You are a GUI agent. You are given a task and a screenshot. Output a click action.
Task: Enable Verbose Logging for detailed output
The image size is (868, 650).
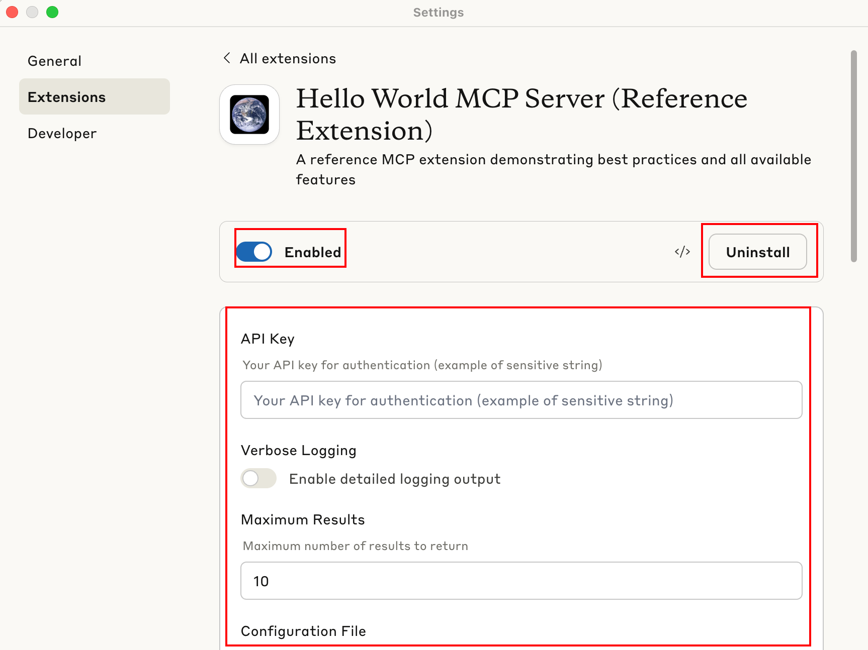[258, 478]
